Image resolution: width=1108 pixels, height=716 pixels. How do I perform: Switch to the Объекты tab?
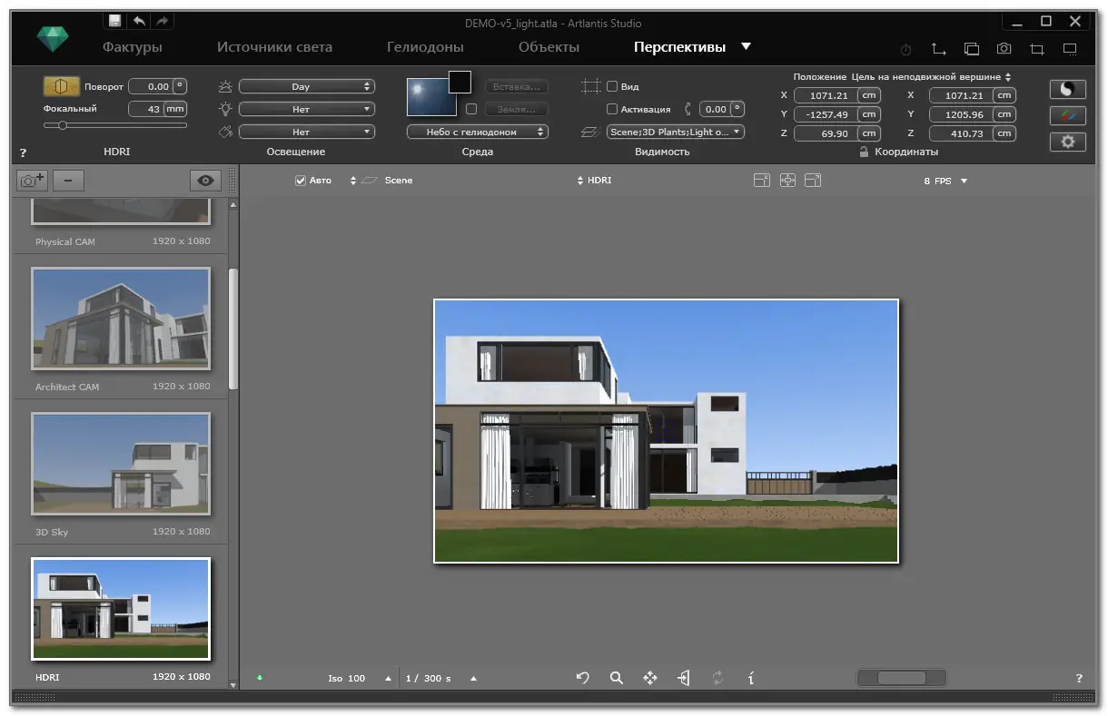click(549, 47)
